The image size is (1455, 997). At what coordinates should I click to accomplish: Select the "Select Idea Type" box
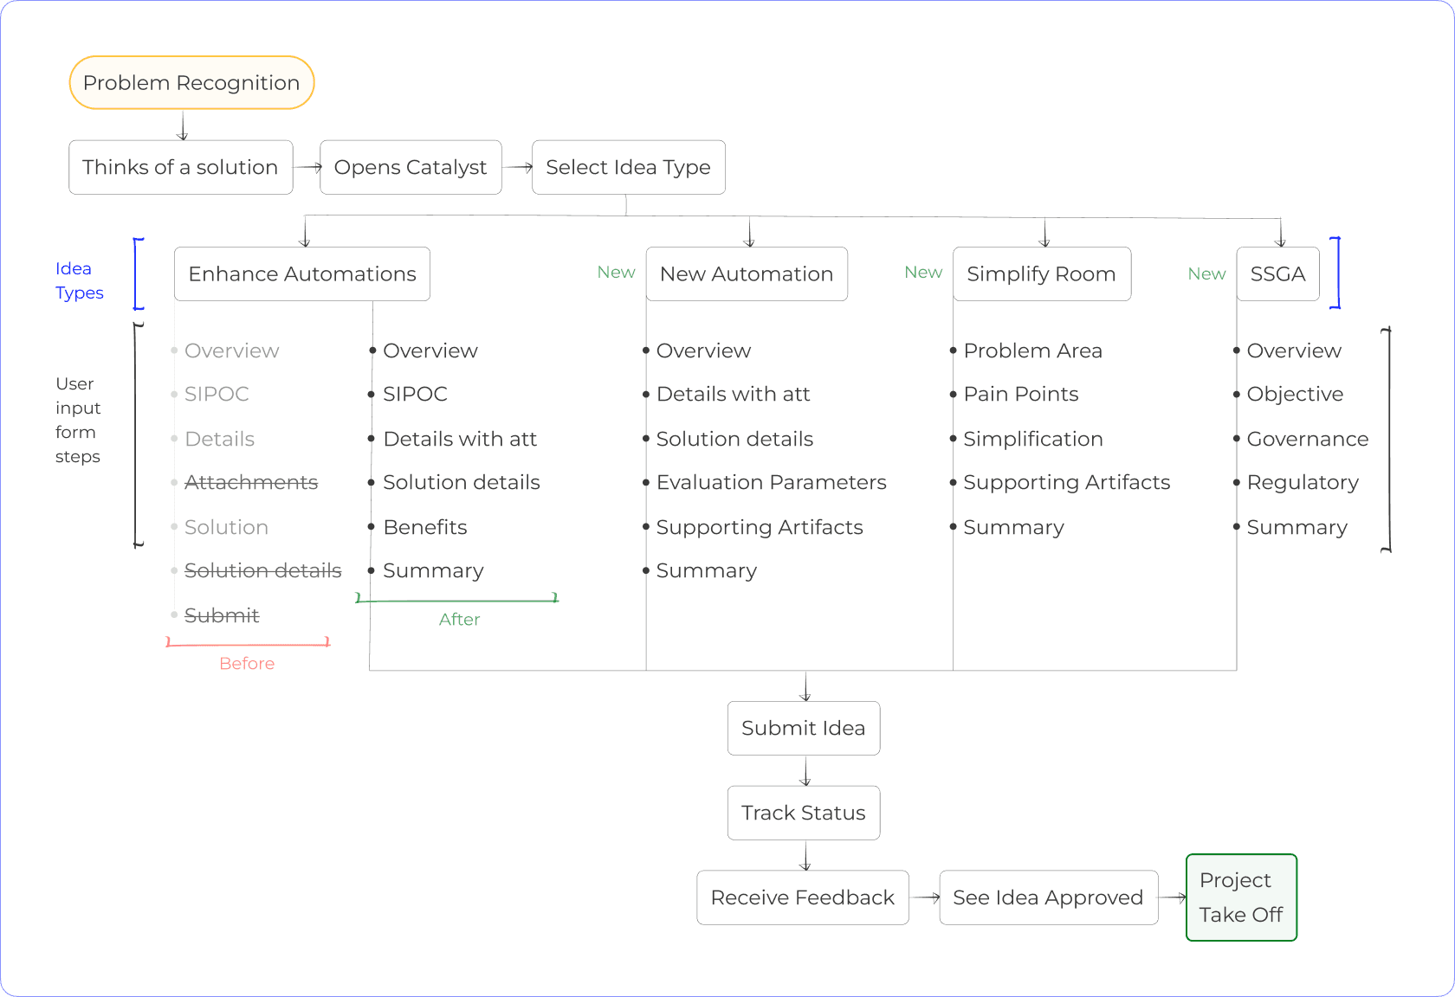(628, 167)
